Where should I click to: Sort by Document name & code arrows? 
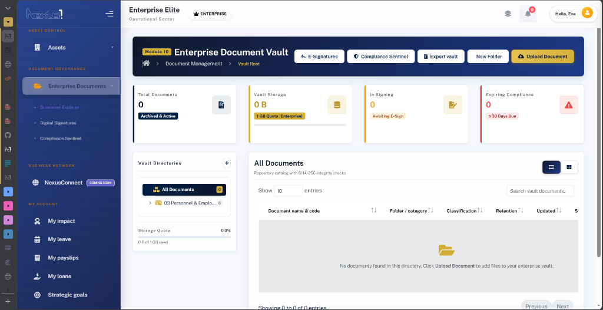click(x=374, y=210)
